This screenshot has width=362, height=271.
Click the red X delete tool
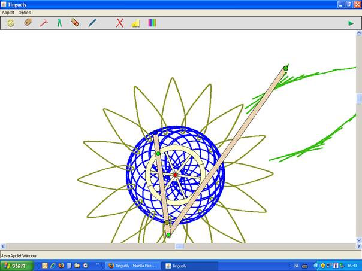pos(120,23)
